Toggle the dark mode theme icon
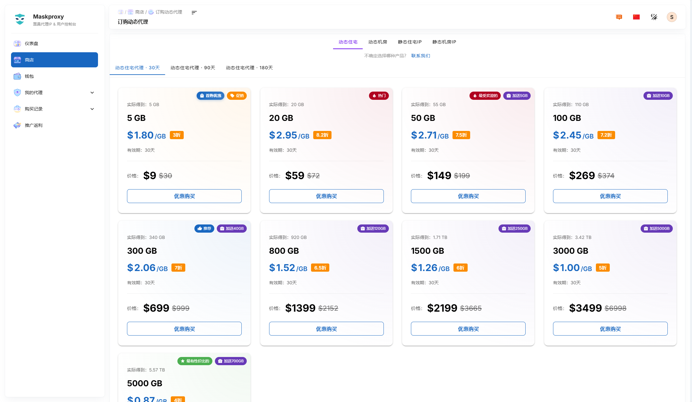The width and height of the screenshot is (692, 402). tap(654, 17)
